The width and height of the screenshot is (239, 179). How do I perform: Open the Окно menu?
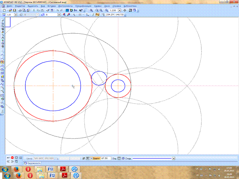107,6
